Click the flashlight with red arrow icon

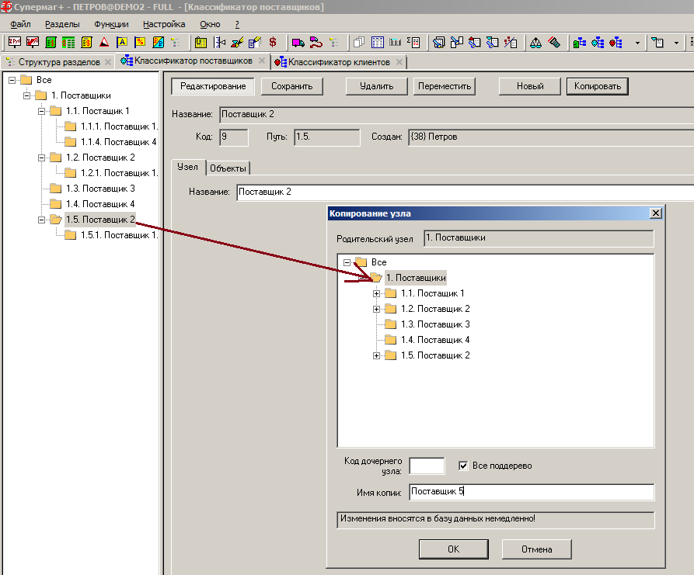point(474,43)
